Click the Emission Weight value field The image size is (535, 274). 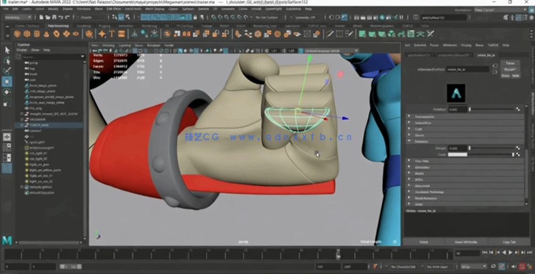click(x=457, y=148)
